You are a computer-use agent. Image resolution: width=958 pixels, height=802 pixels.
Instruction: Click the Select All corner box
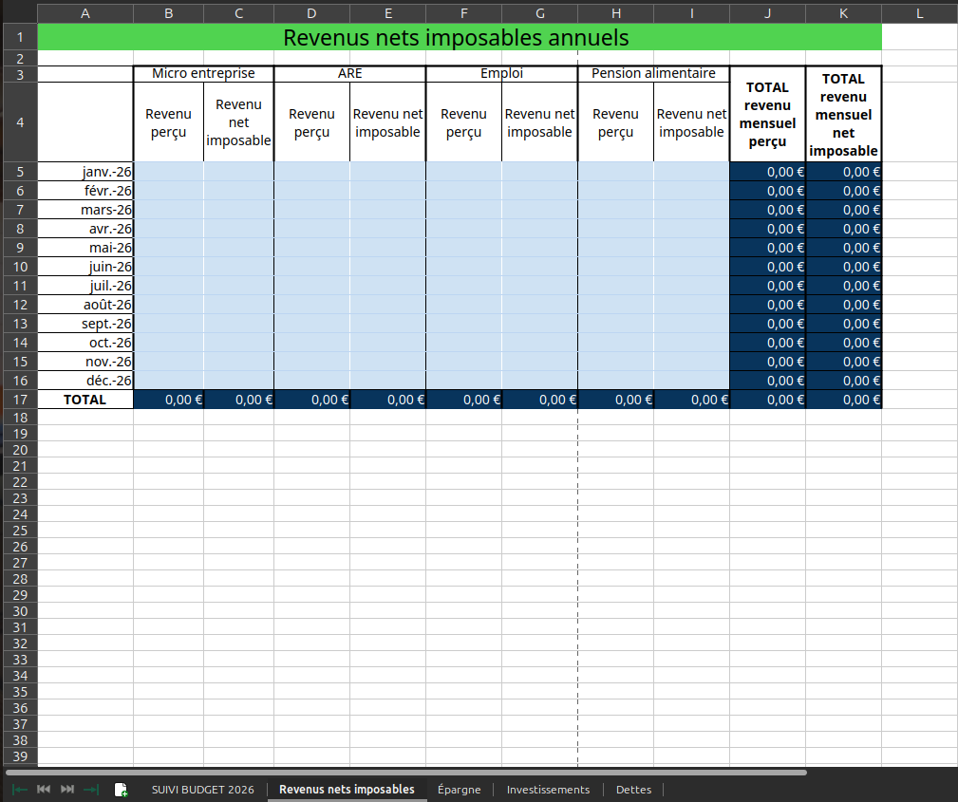click(x=20, y=13)
